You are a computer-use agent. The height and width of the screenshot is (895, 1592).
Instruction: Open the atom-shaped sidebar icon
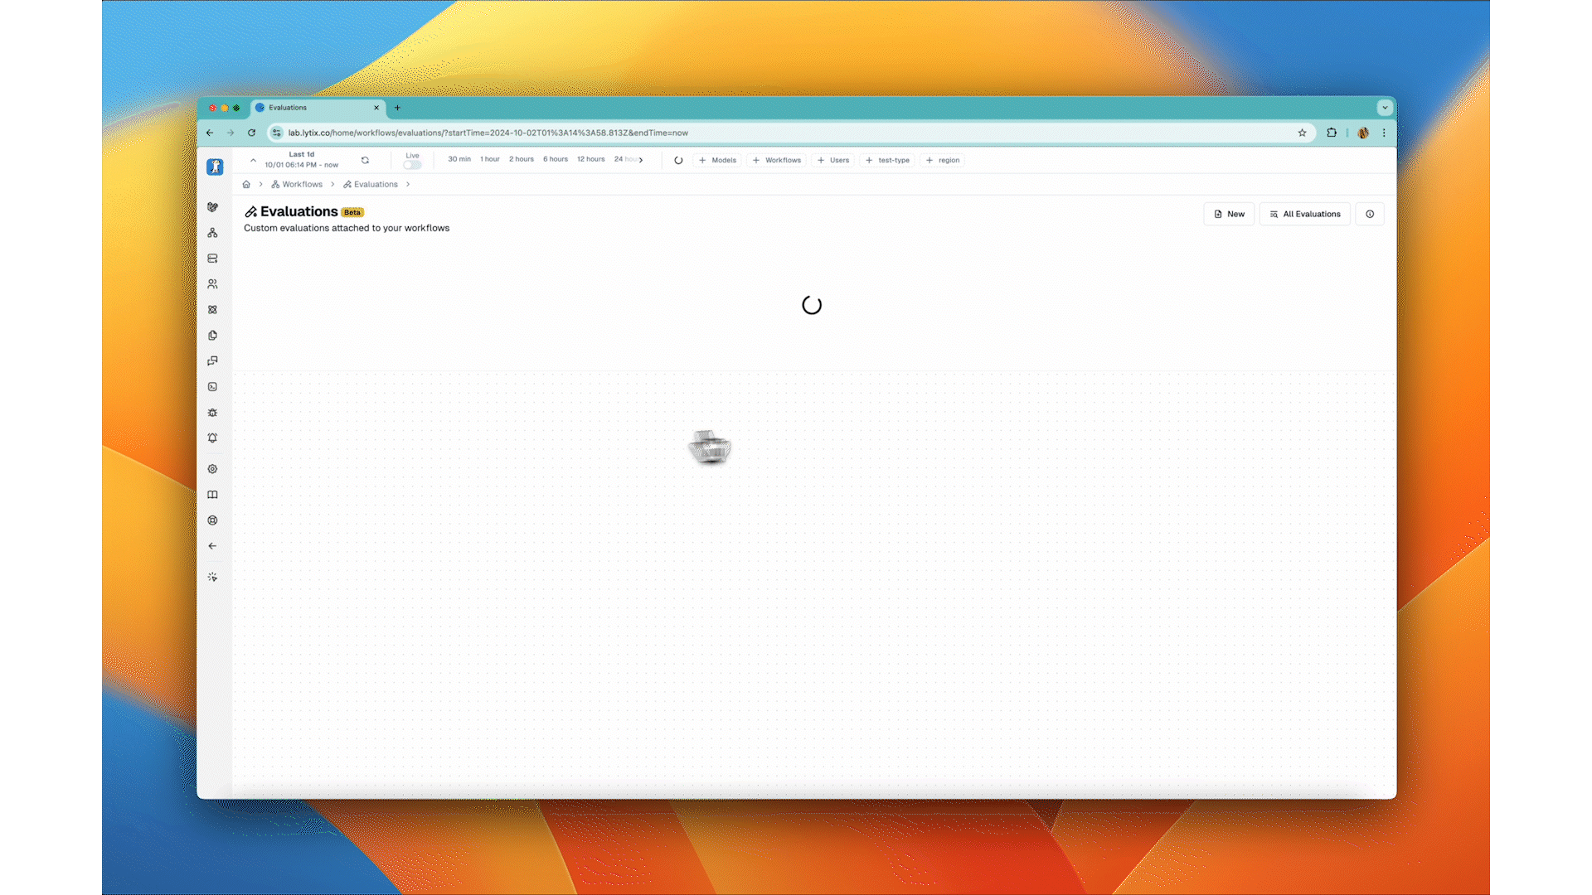pyautogui.click(x=212, y=310)
